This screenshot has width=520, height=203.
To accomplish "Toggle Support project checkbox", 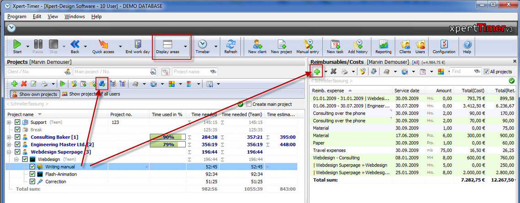I will pyautogui.click(x=17, y=123).
